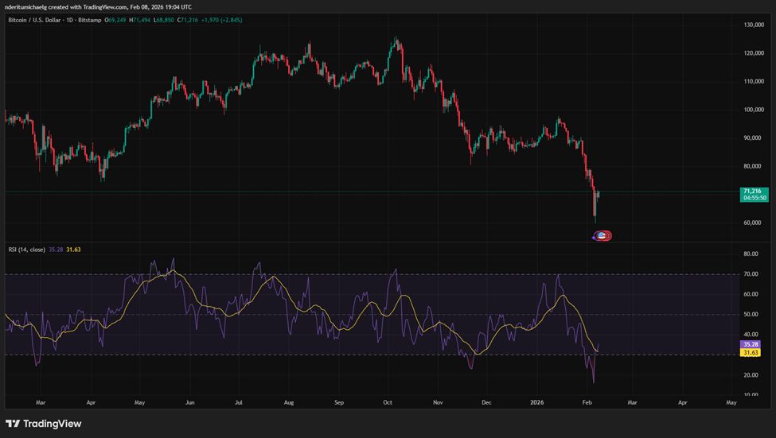Viewport: 776px width, 438px height.
Task: Click the TradingView wordmark at bottom left
Action: coord(53,424)
